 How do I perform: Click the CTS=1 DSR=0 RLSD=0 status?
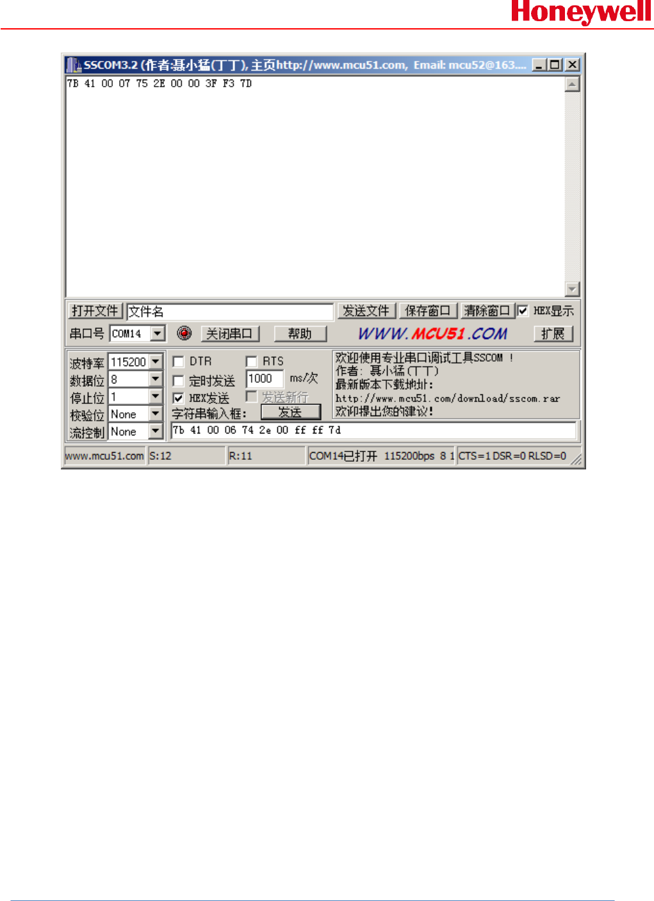pos(512,456)
